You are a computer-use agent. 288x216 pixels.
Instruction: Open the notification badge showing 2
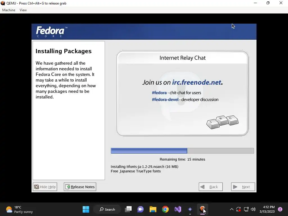280,209
